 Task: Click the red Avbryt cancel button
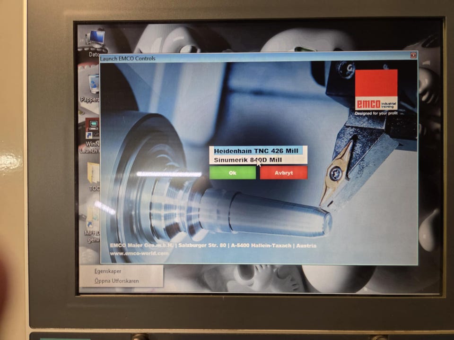283,173
